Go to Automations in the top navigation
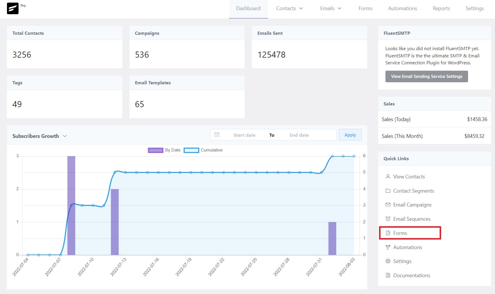The height and width of the screenshot is (294, 495). click(x=403, y=8)
